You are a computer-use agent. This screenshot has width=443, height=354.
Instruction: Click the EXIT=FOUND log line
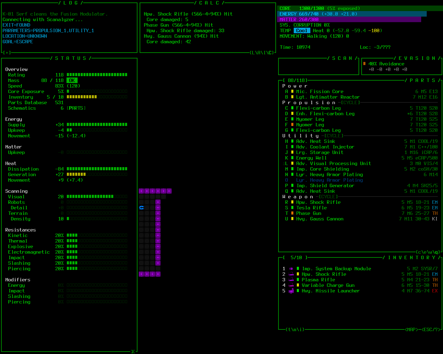pyautogui.click(x=17, y=25)
